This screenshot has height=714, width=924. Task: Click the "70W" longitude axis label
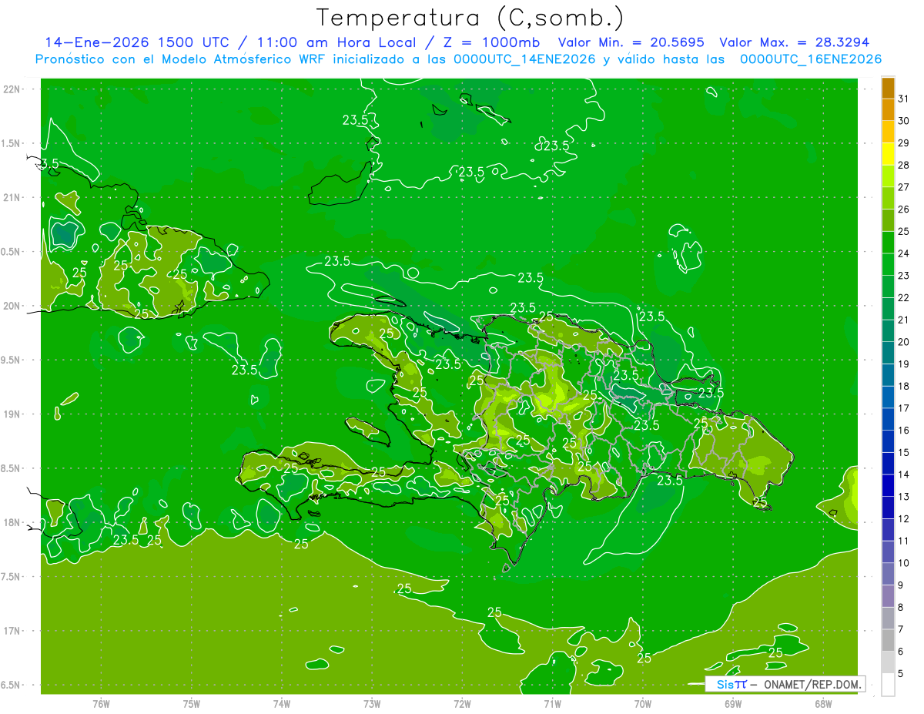click(643, 704)
